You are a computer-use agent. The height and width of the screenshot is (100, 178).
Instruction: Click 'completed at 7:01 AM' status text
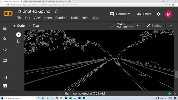pyautogui.click(x=89, y=94)
